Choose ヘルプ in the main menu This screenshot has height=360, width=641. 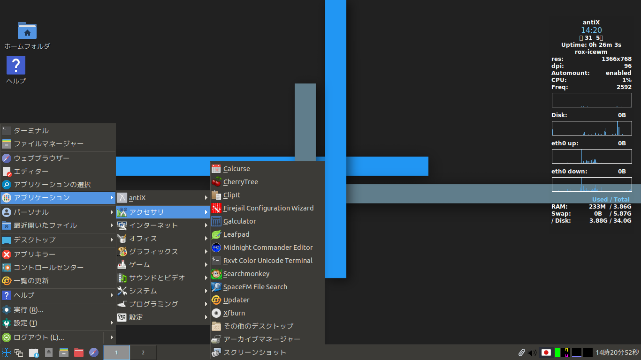pyautogui.click(x=58, y=295)
